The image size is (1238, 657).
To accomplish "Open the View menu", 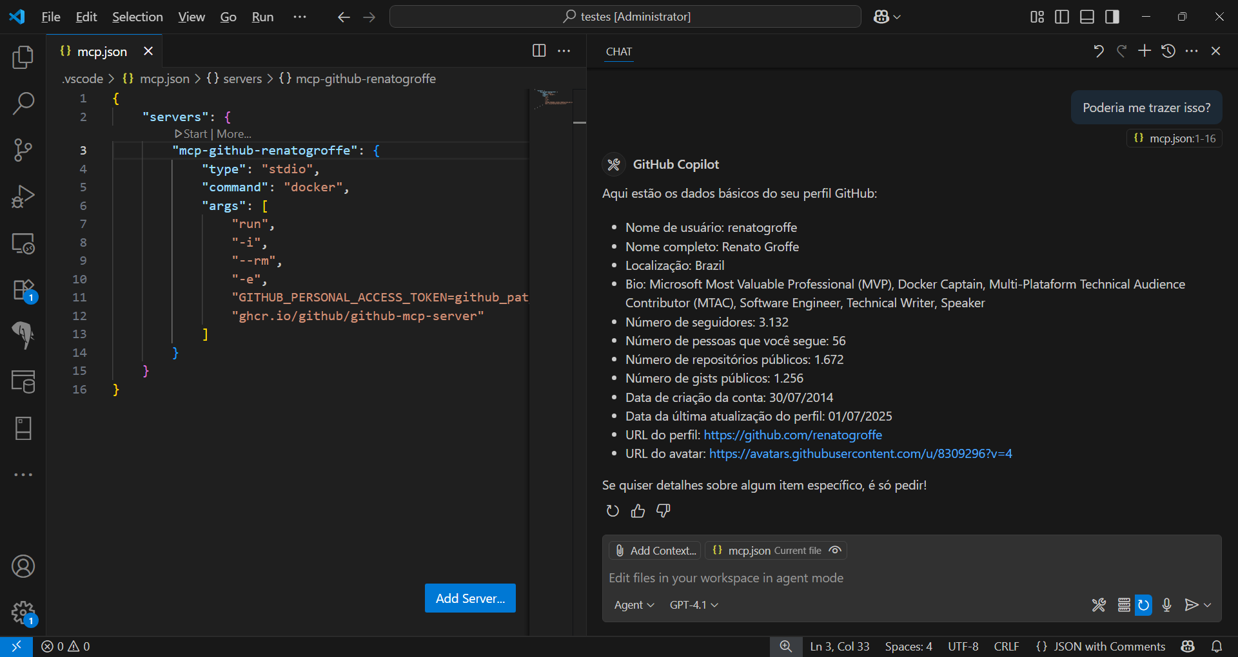I will click(x=192, y=17).
